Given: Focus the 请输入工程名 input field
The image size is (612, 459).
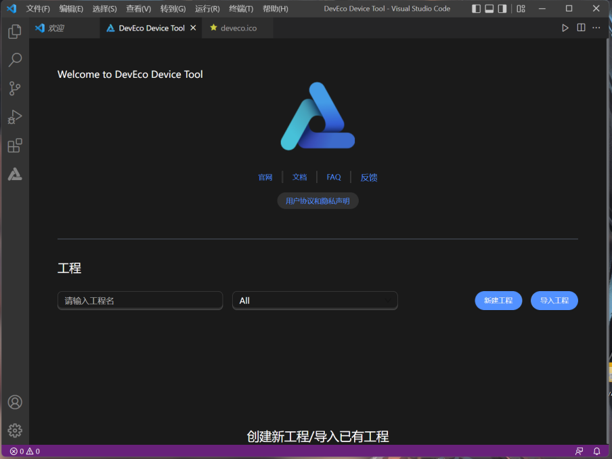Looking at the screenshot, I should coord(140,301).
